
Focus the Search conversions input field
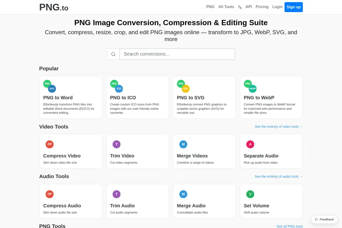coord(177,54)
